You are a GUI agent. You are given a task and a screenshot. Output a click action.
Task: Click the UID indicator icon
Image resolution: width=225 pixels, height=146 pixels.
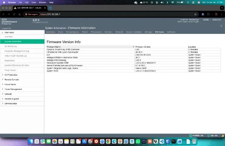[x=209, y=136]
